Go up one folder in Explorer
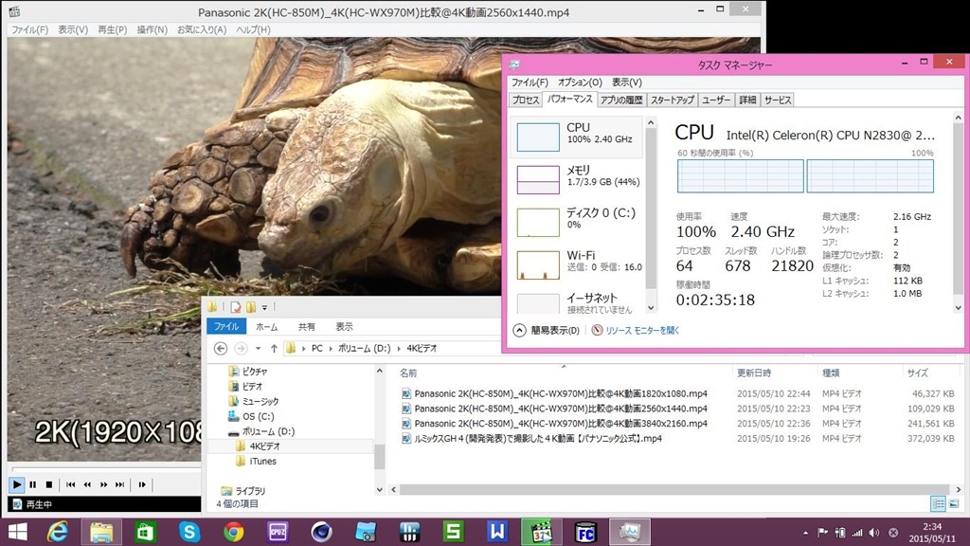The image size is (970, 546). tap(274, 348)
